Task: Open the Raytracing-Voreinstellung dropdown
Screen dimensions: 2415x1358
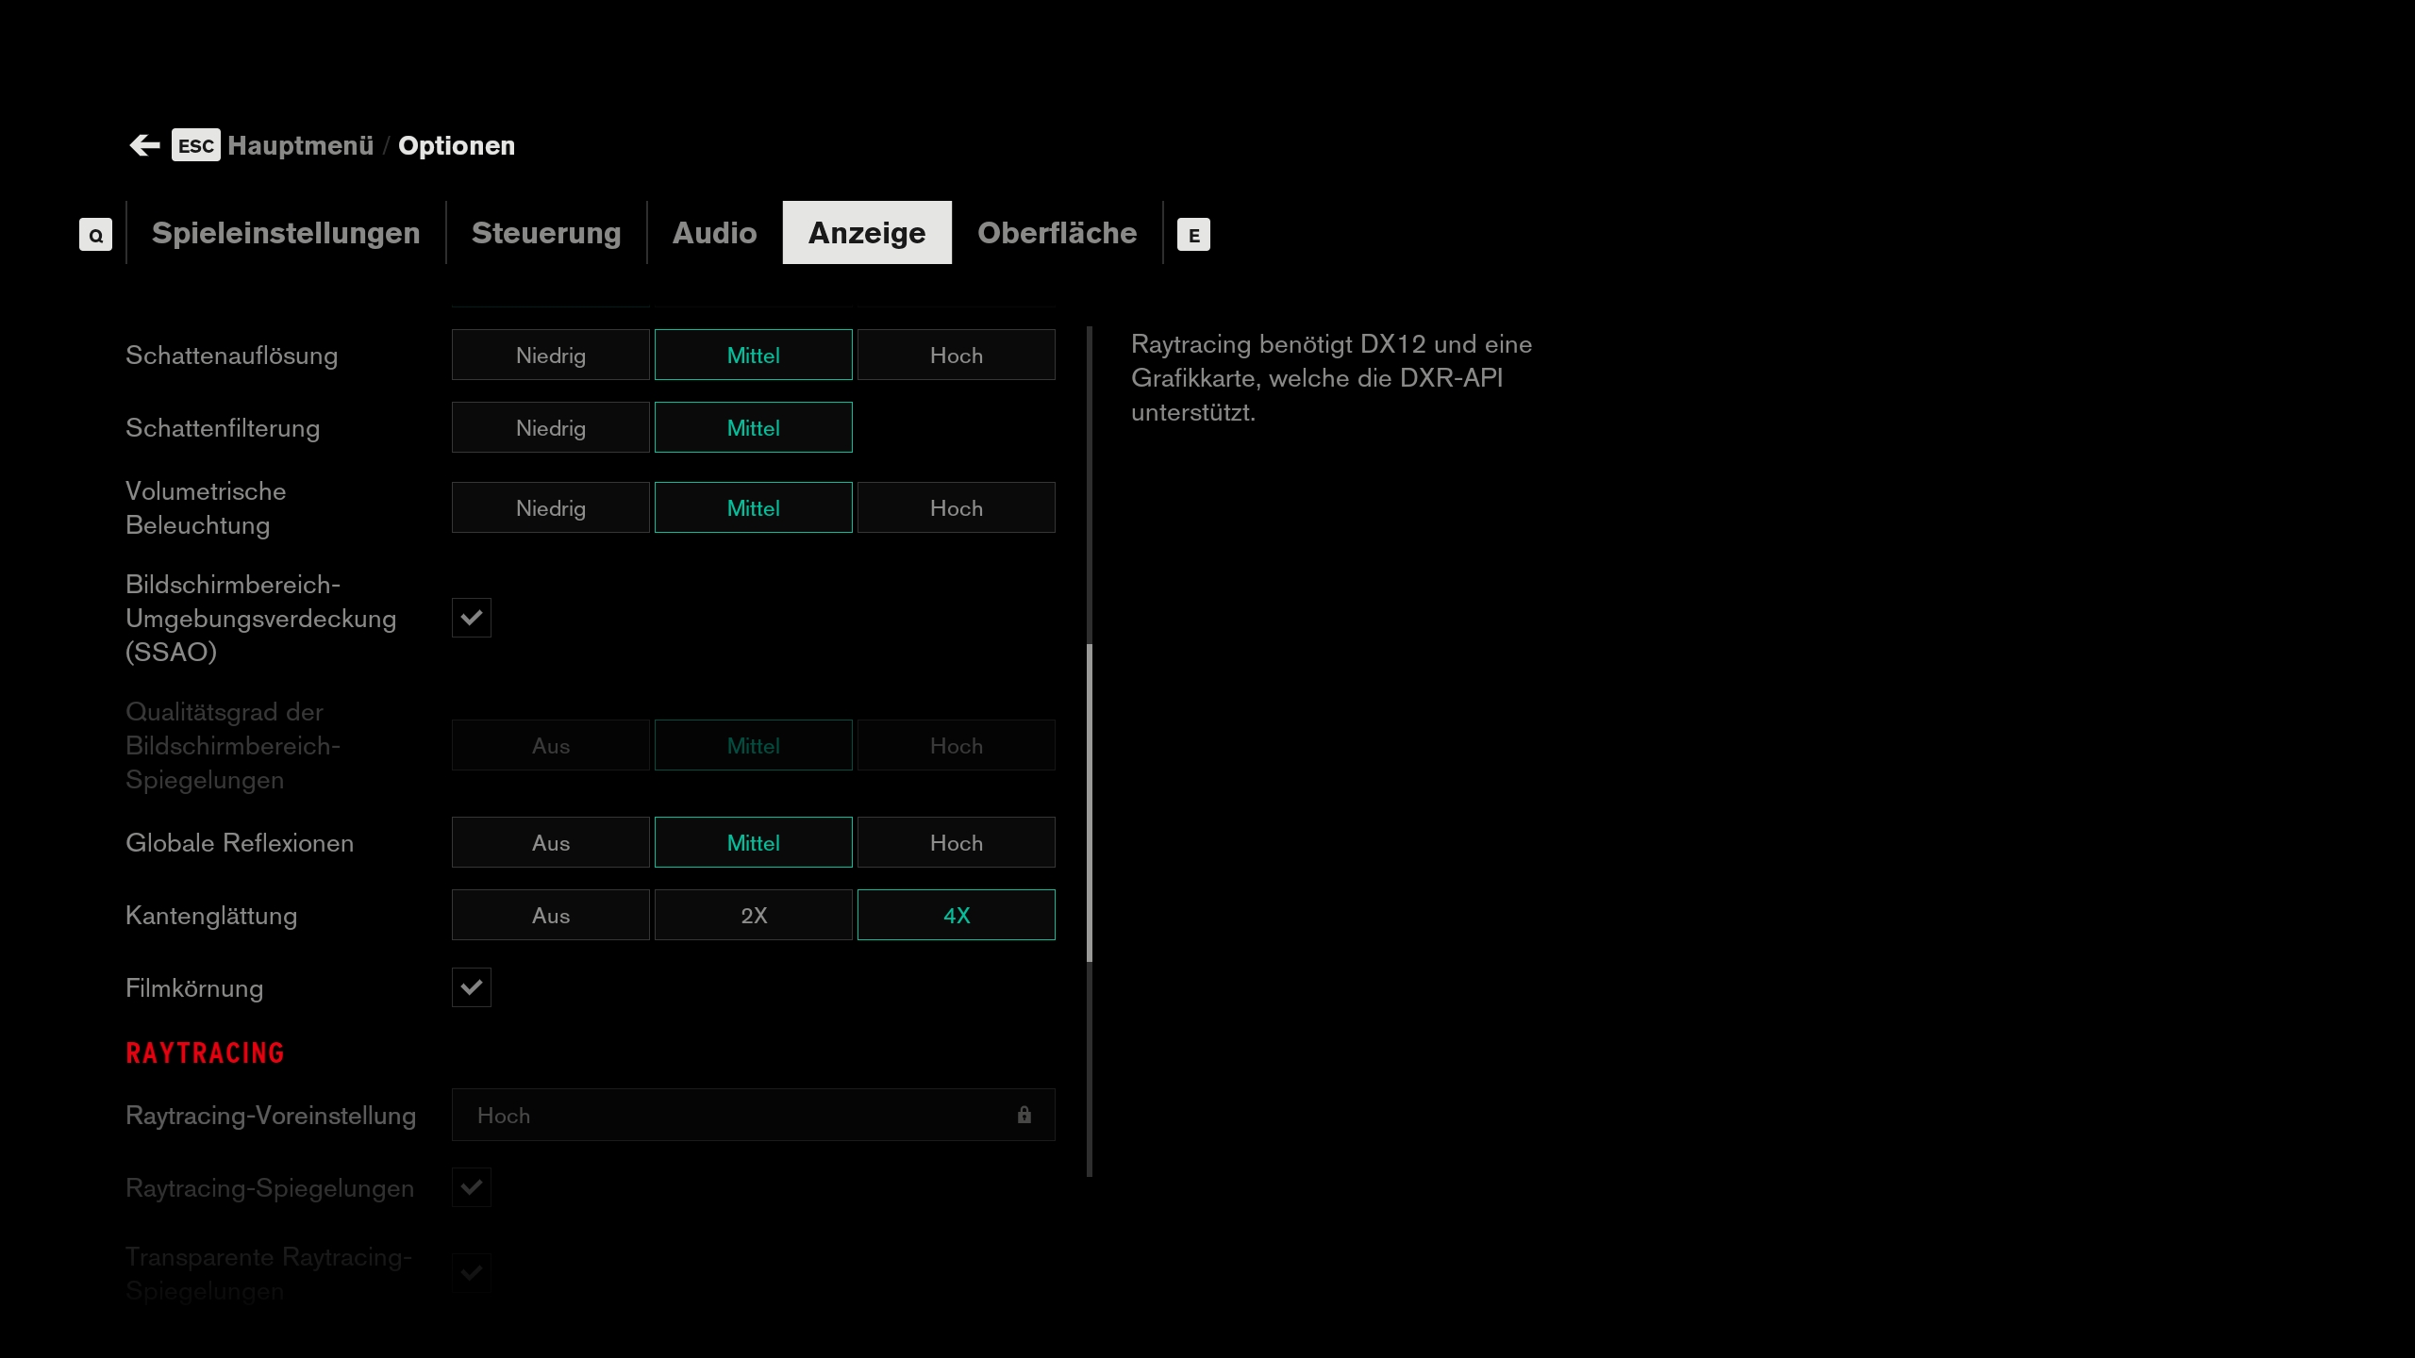Action: coord(752,1116)
